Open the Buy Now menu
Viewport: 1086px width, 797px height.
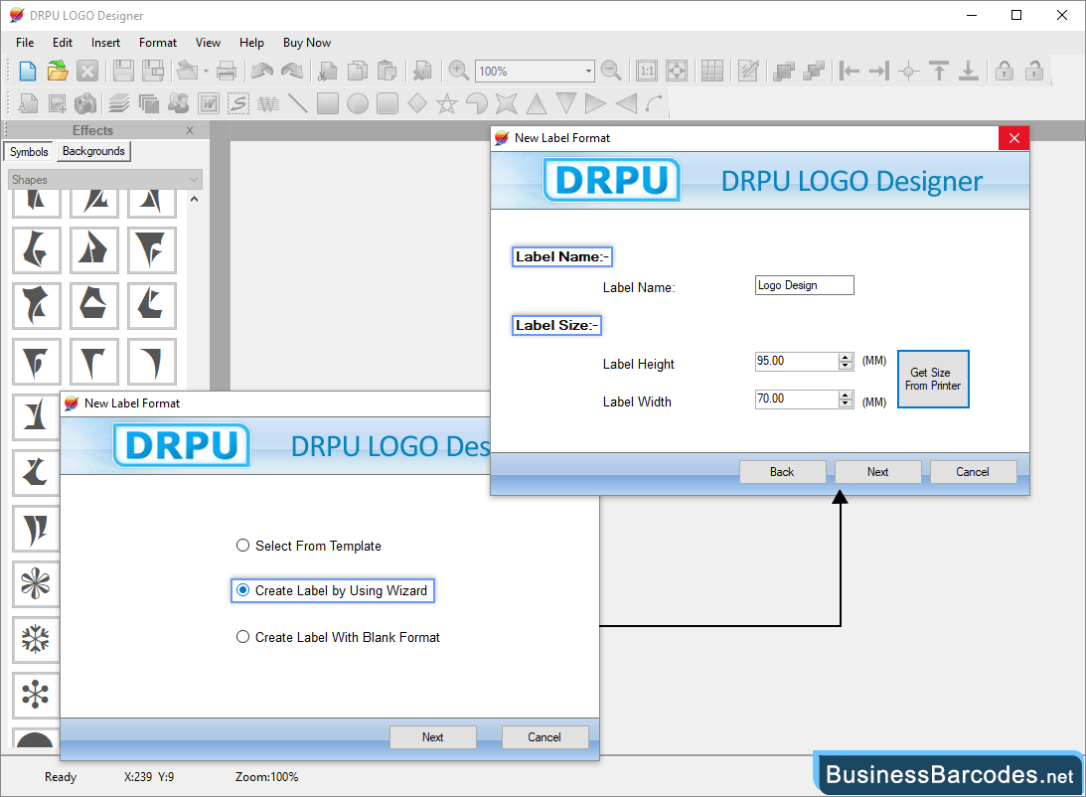pyautogui.click(x=307, y=43)
